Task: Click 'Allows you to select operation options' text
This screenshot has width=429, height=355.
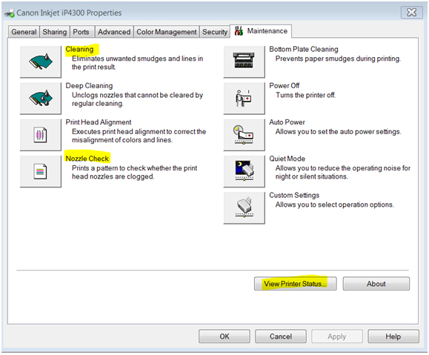Action: point(335,205)
